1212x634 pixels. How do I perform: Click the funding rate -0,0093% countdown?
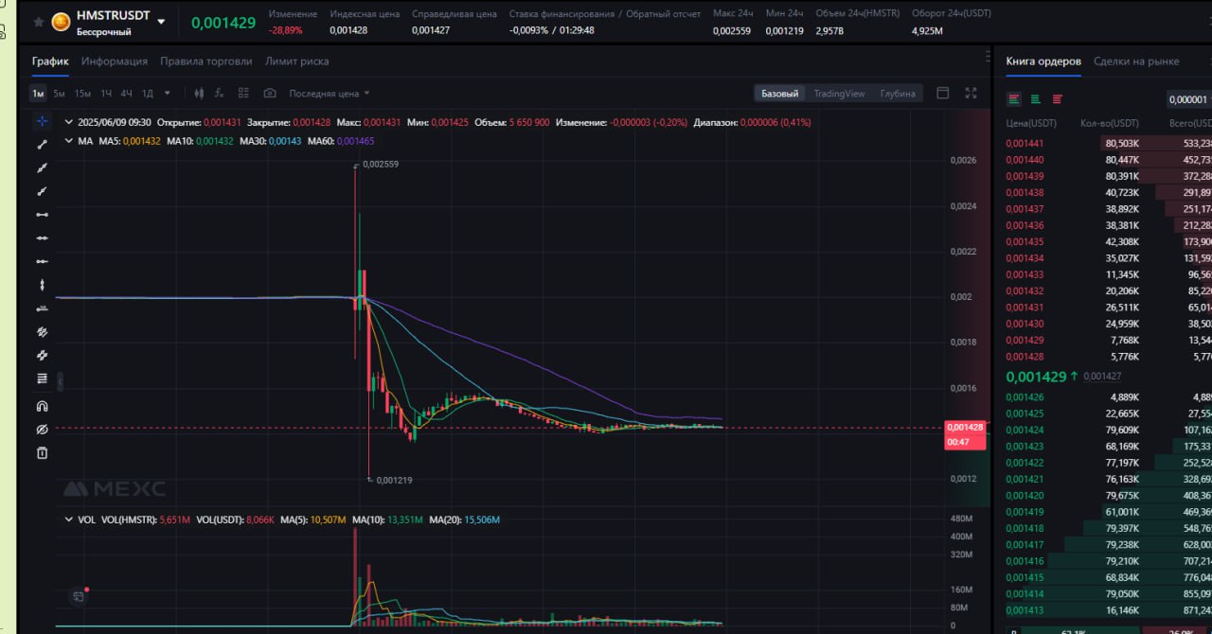tap(550, 30)
